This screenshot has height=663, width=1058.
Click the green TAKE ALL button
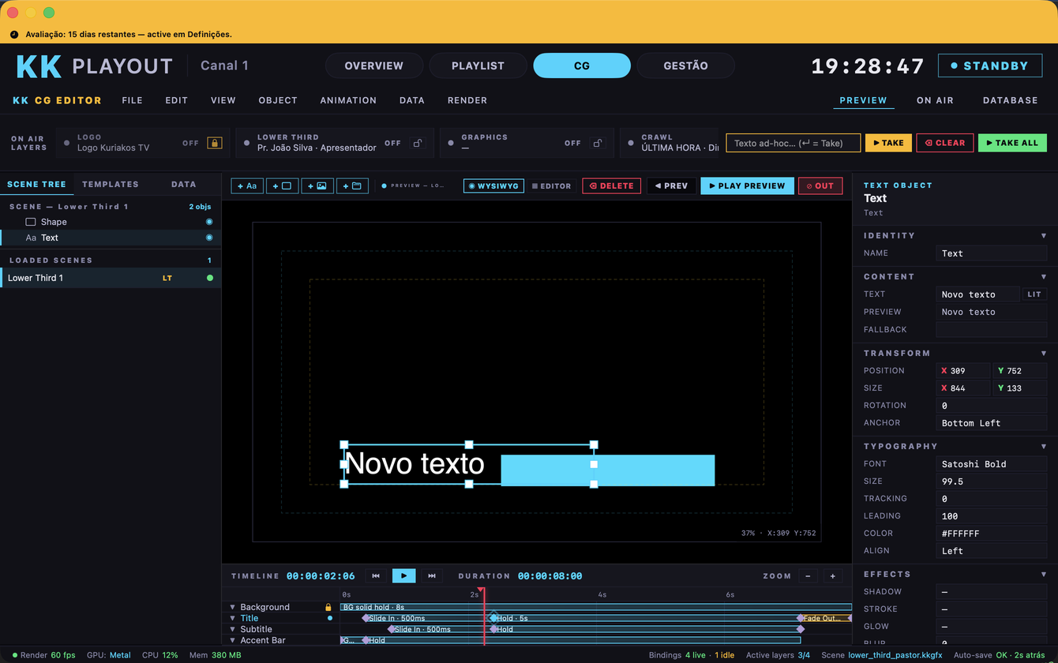coord(1012,143)
